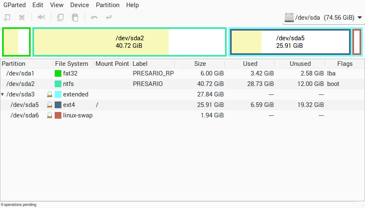Viewport: 365px width, 208px height.
Task: Select the /dev/sda1 row in partition list
Action: tap(20, 73)
